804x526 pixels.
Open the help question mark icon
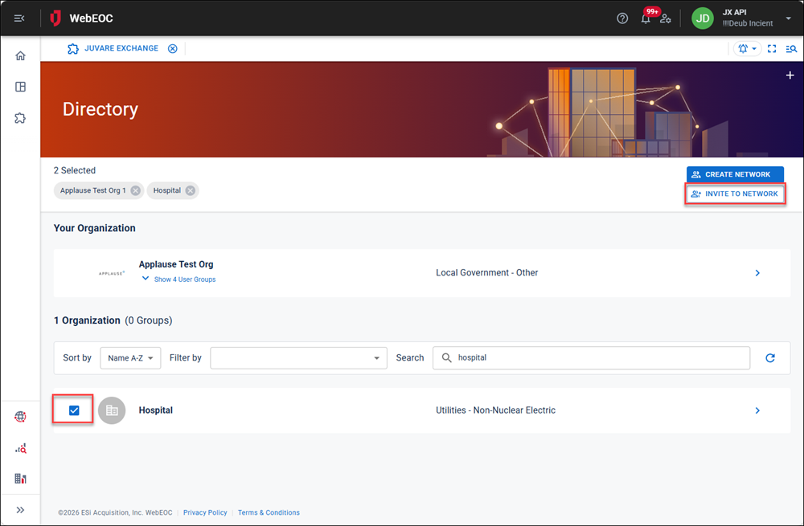click(x=622, y=18)
